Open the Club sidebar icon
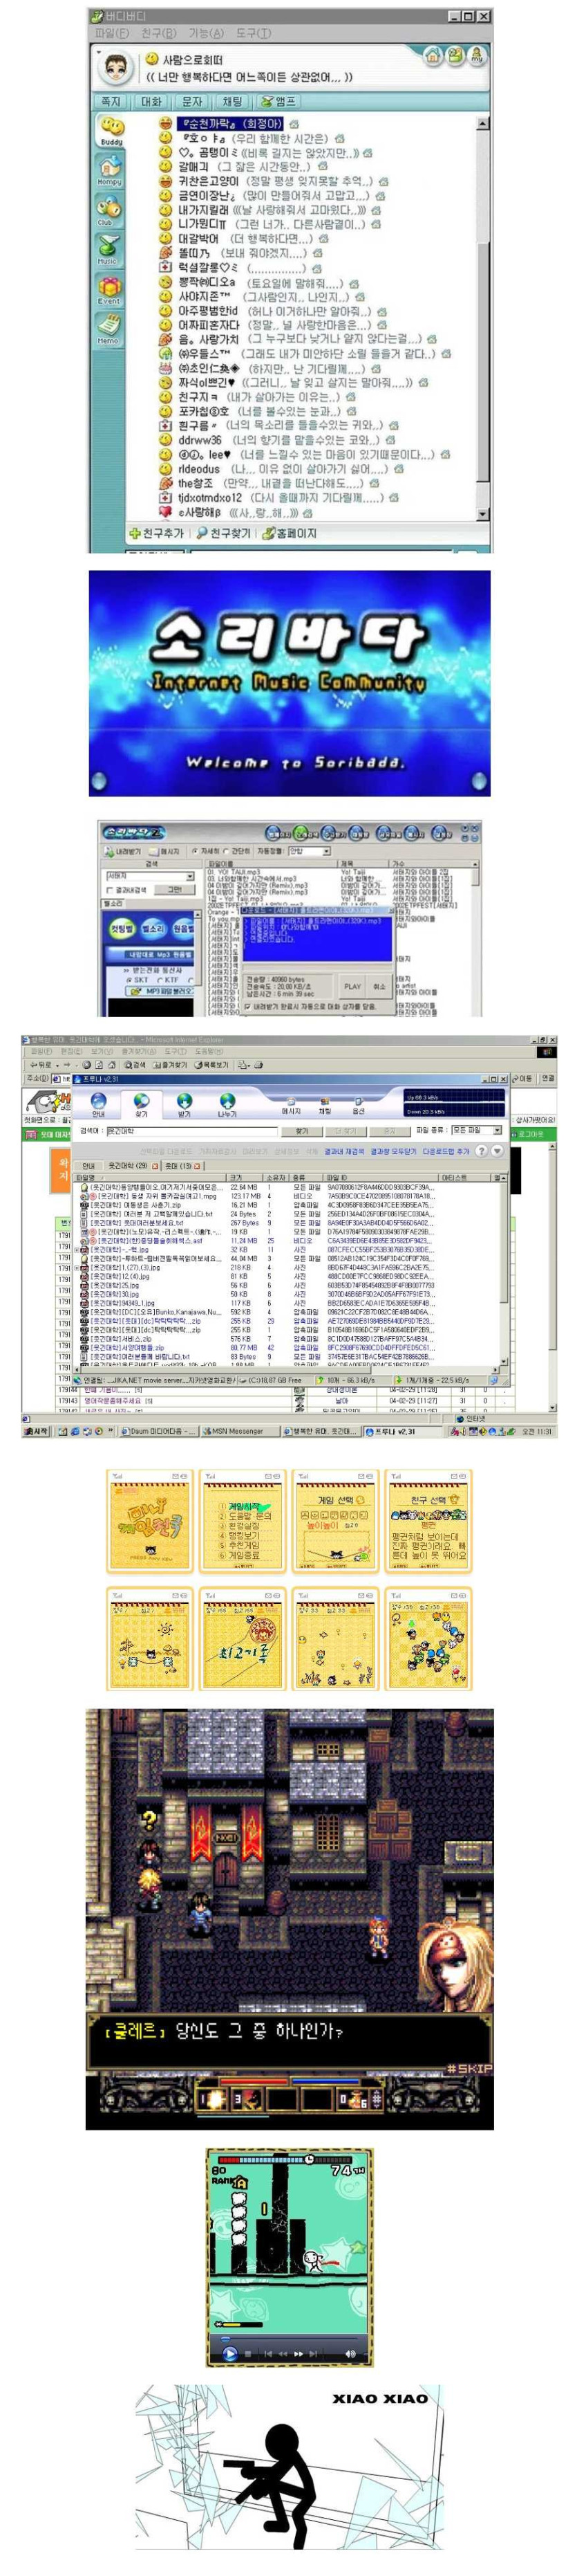The image size is (577, 2576). tap(108, 210)
